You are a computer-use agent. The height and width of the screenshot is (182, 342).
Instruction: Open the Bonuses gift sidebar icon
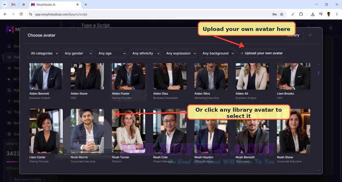pyautogui.click(x=9, y=123)
